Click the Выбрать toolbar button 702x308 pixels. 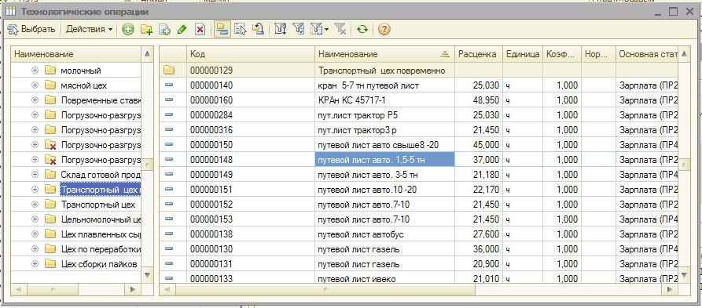coord(31,30)
